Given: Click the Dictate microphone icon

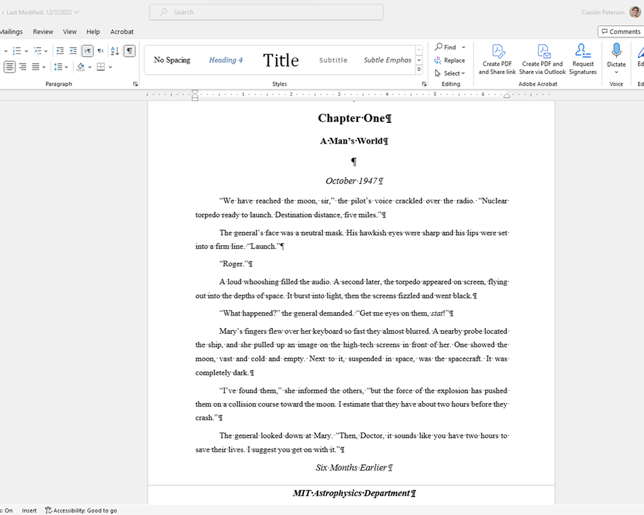Looking at the screenshot, I should (616, 51).
